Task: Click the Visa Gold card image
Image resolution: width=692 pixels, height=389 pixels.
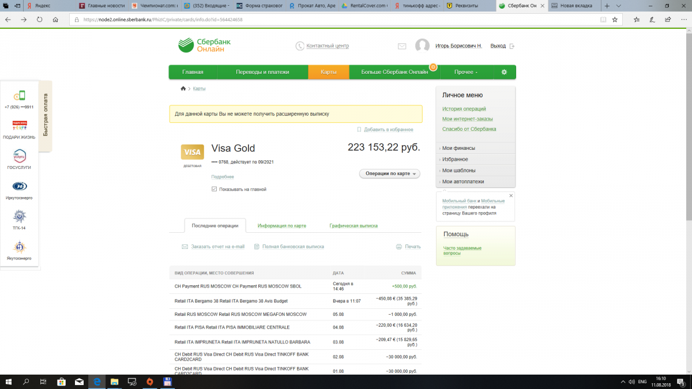Action: point(192,152)
